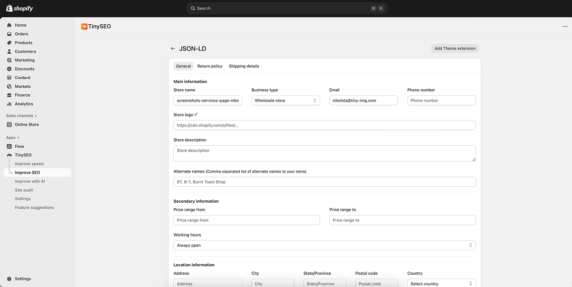
Task: Select Improve SEO menu item
Action: (x=37, y=172)
